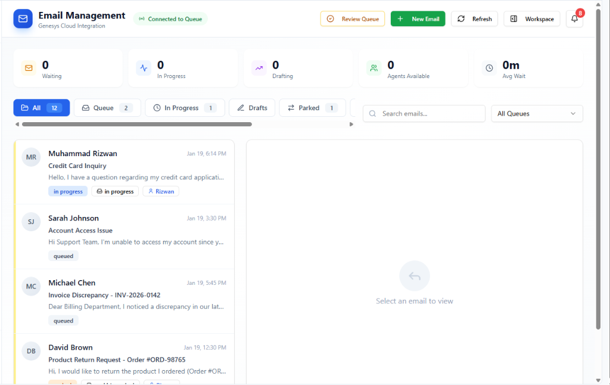Click the Waiting envelope stat icon
The image size is (610, 385).
29,68
